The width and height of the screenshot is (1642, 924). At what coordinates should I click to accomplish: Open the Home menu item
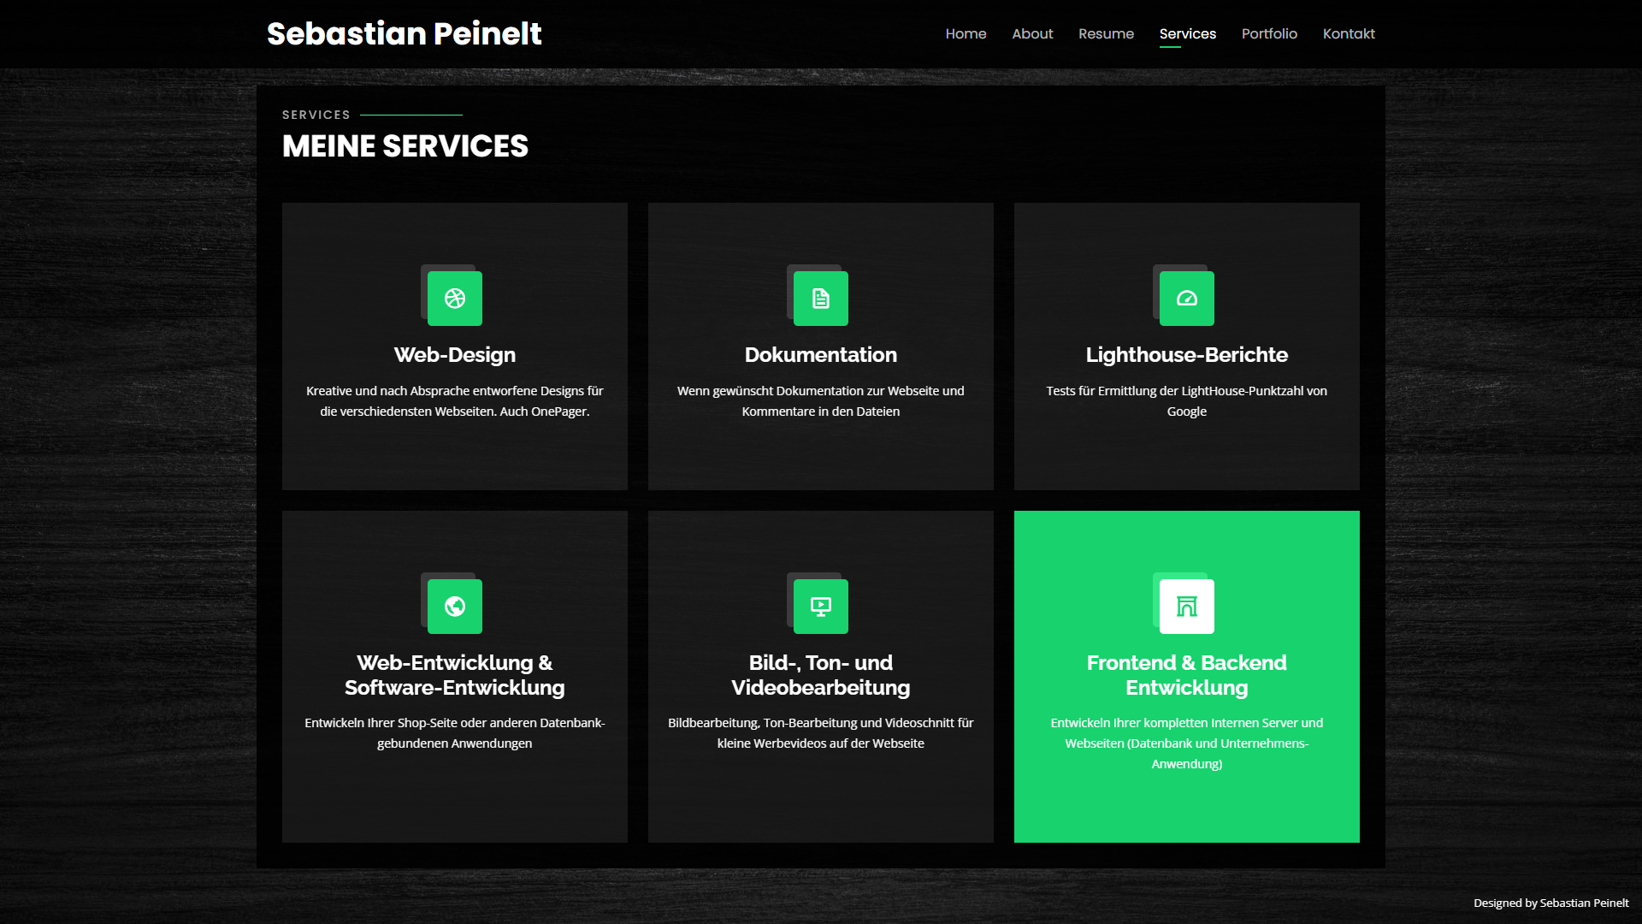(x=966, y=34)
